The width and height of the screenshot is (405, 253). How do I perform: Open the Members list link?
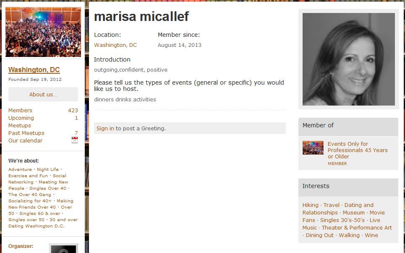(x=21, y=111)
